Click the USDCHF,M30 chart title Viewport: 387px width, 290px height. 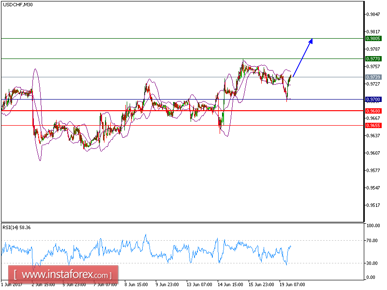pyautogui.click(x=18, y=5)
